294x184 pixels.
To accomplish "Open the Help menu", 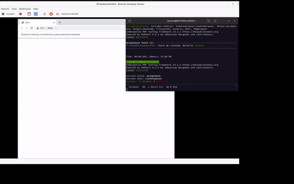I will pyautogui.click(x=36, y=9).
